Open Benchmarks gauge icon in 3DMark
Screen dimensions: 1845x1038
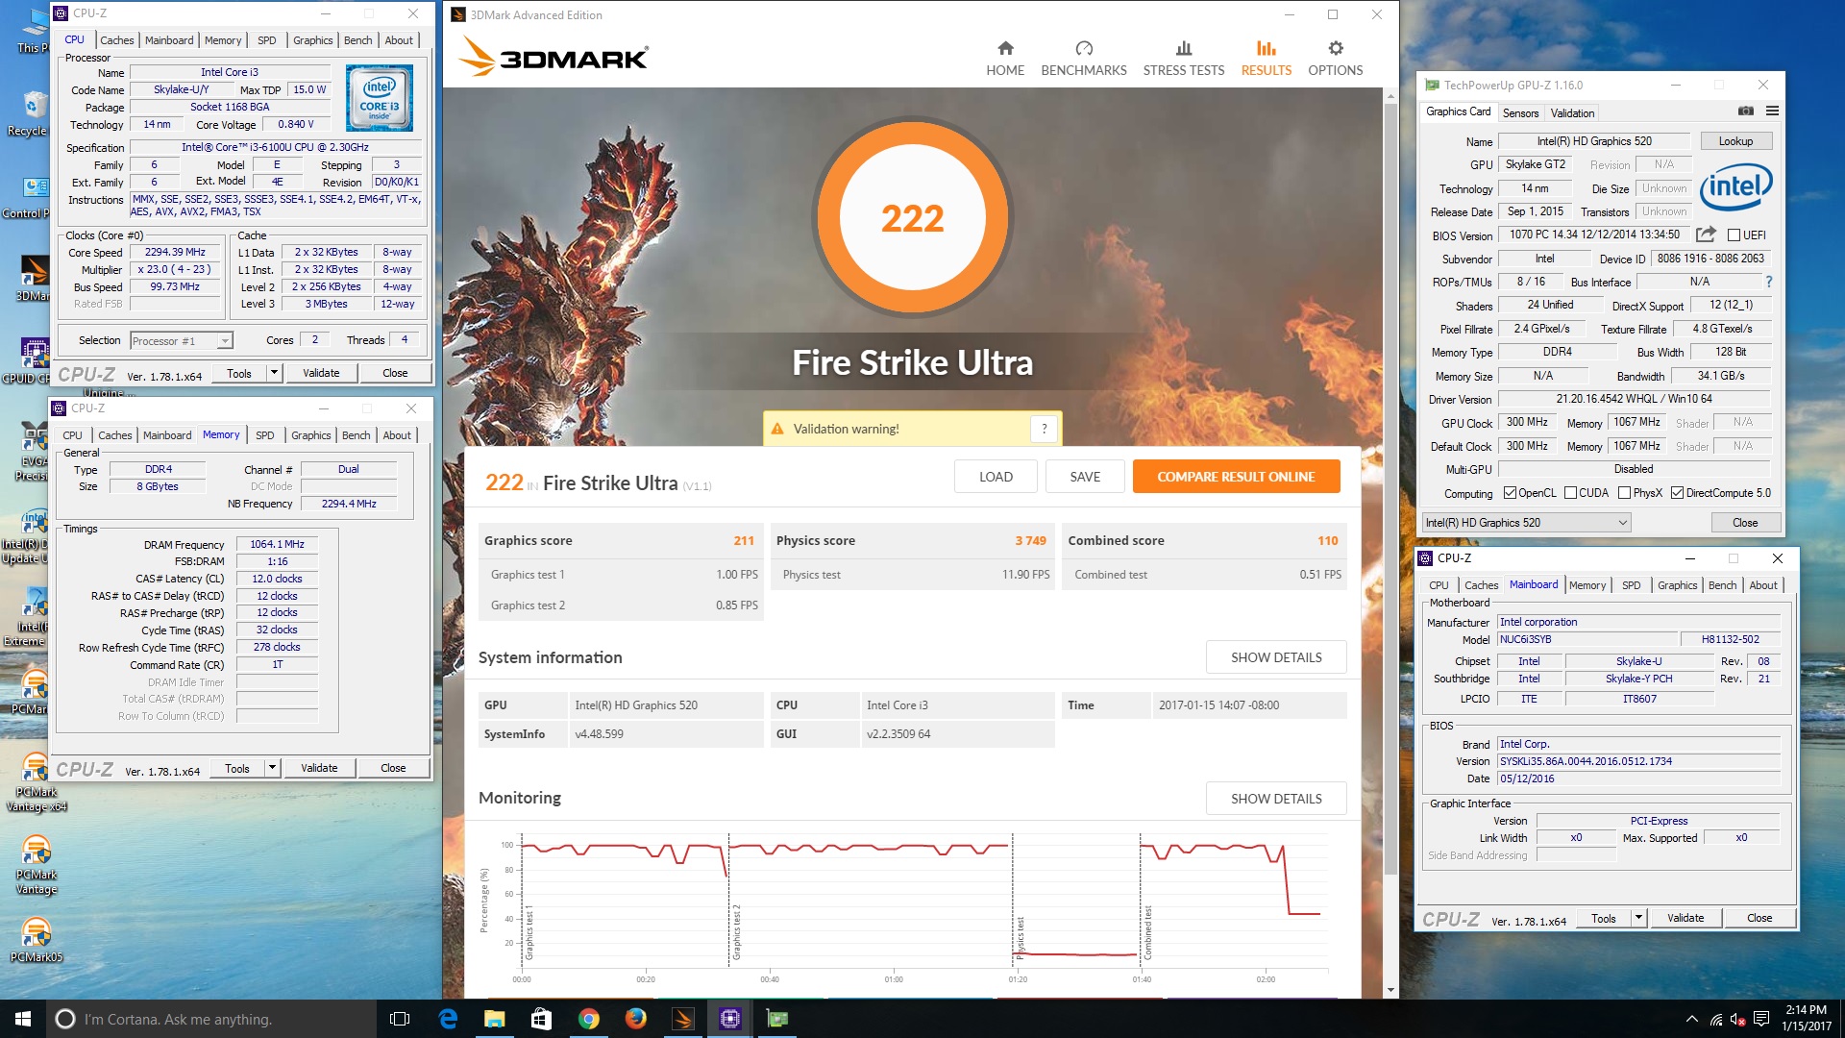[x=1084, y=48]
